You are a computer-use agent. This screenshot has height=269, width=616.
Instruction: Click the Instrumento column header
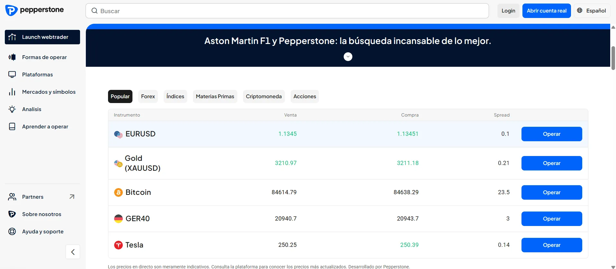coord(127,115)
